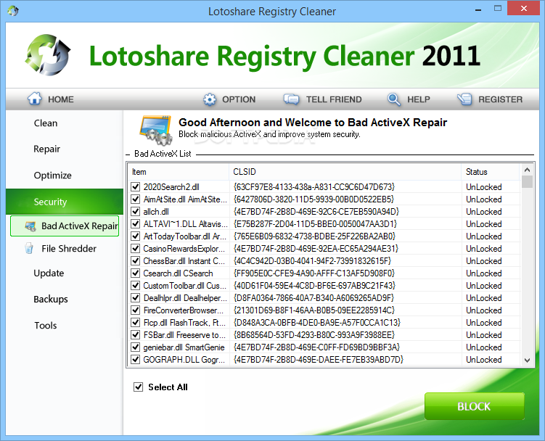
Task: Sort by the Status column header
Action: coord(491,172)
